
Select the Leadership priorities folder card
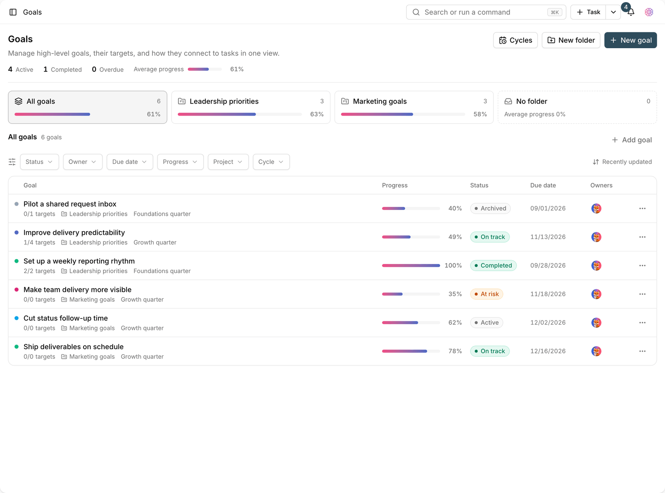coord(251,107)
